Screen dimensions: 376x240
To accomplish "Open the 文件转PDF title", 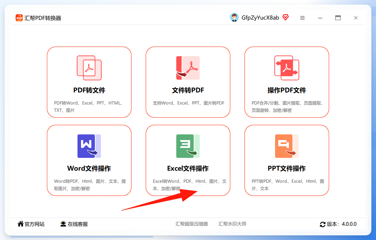I will pyautogui.click(x=188, y=90).
